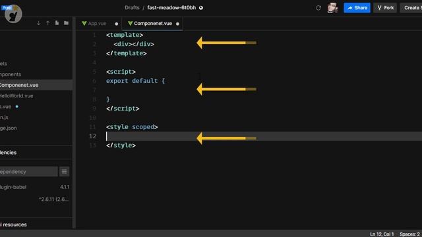Fork this sandbox
Screen dimensions: 422x237
click(385, 8)
